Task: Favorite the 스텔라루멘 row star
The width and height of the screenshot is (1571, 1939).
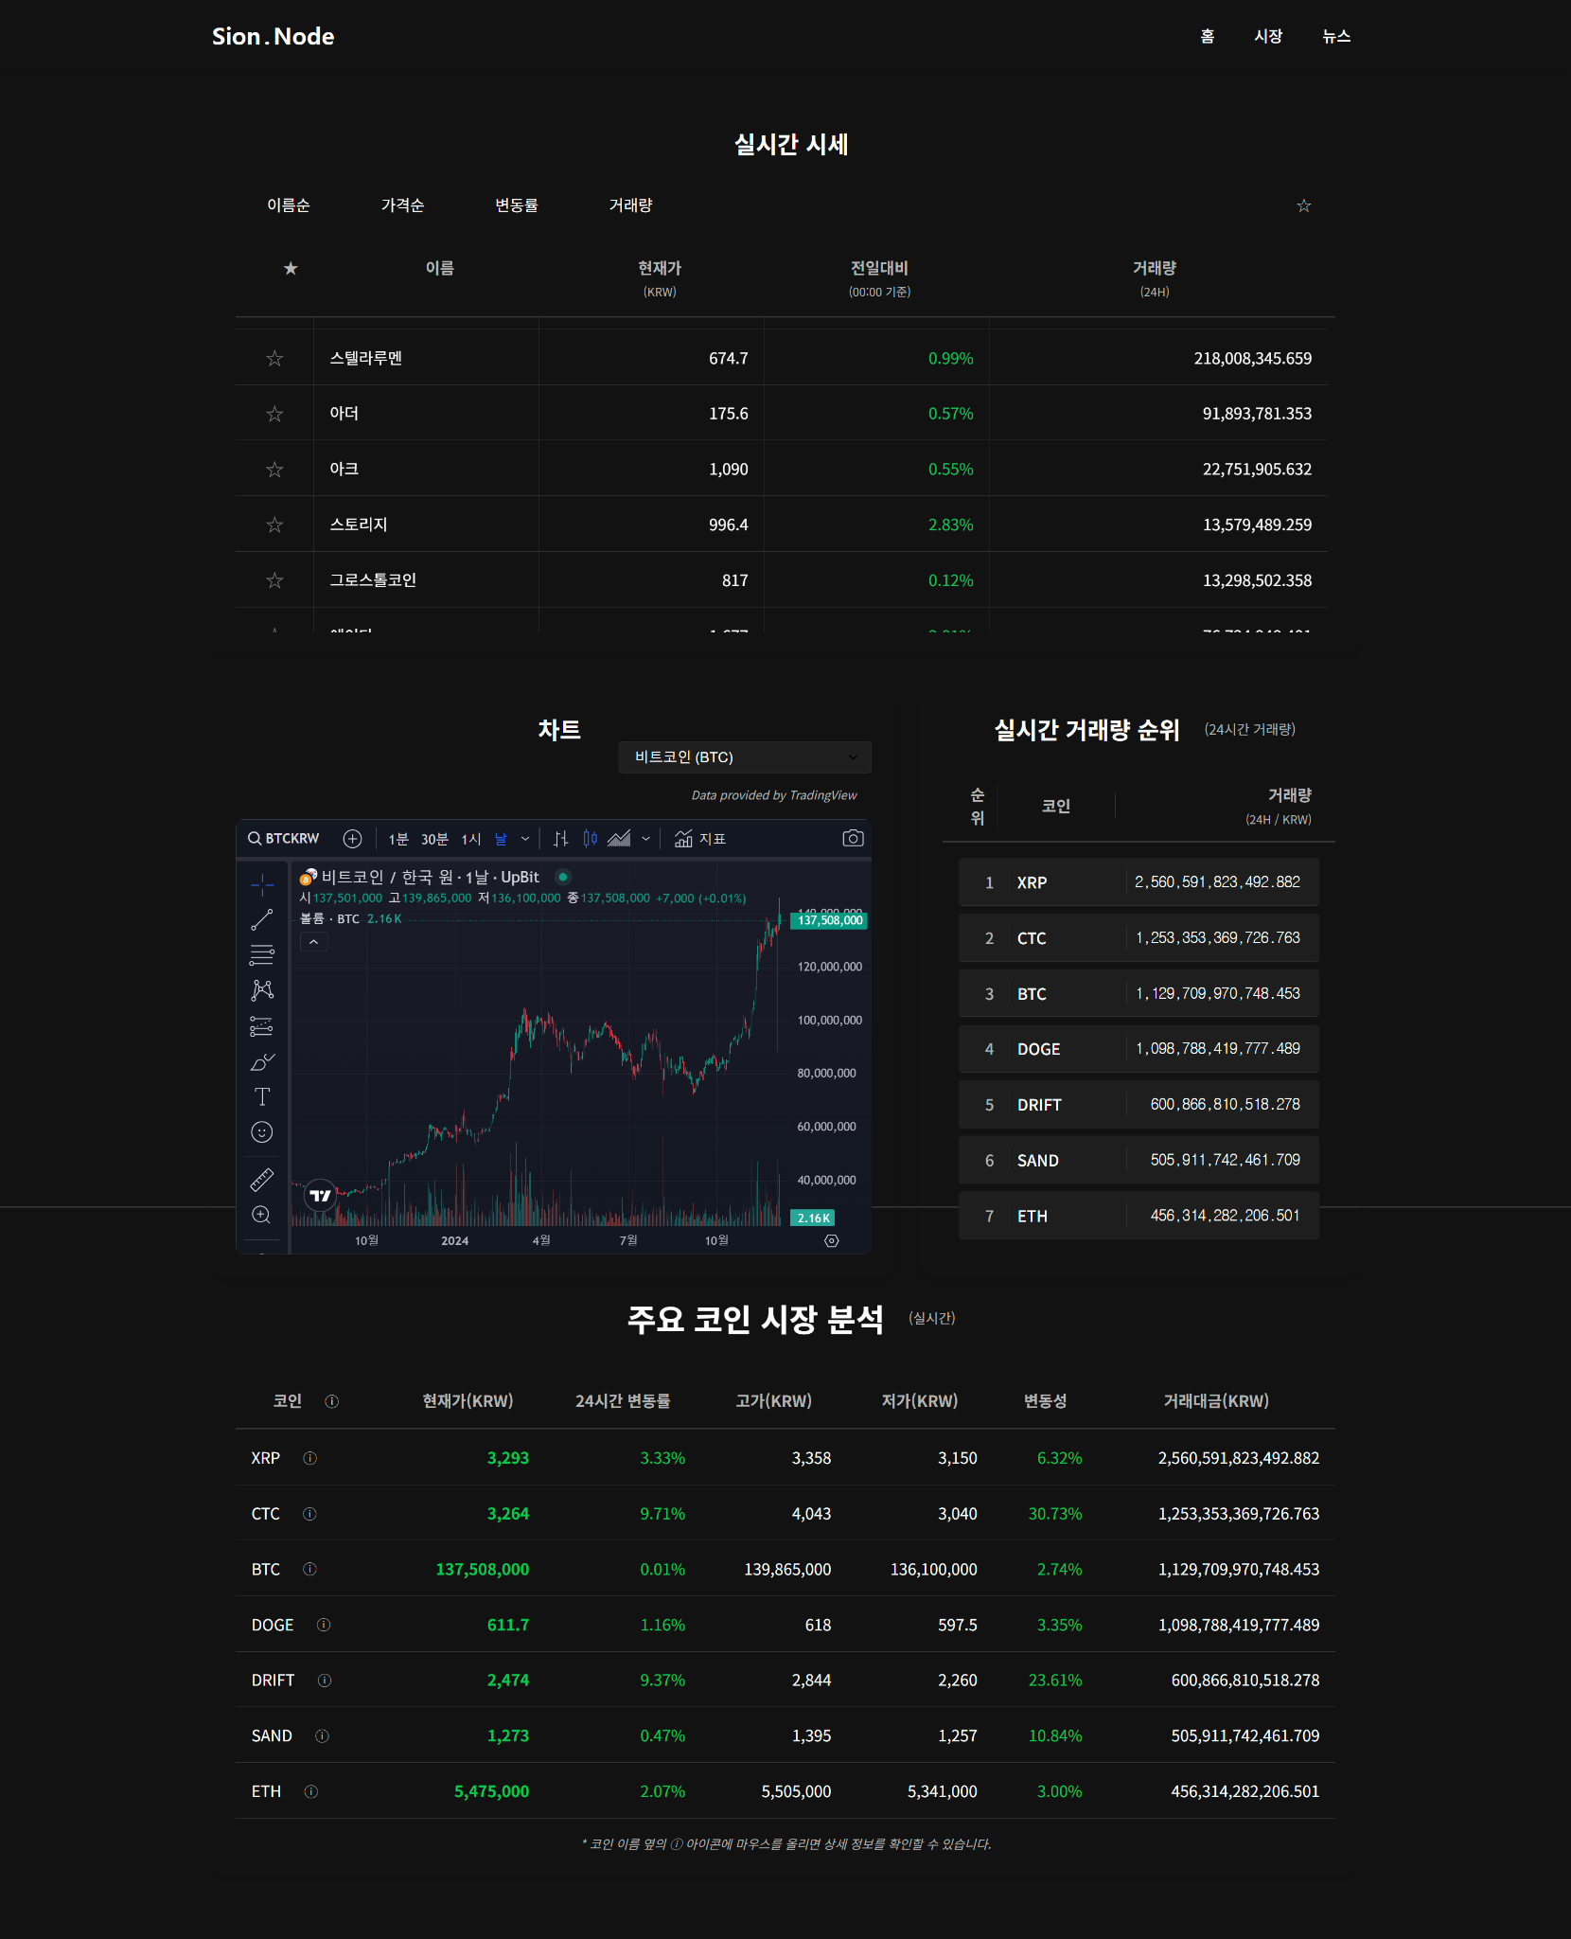Action: pyautogui.click(x=274, y=359)
